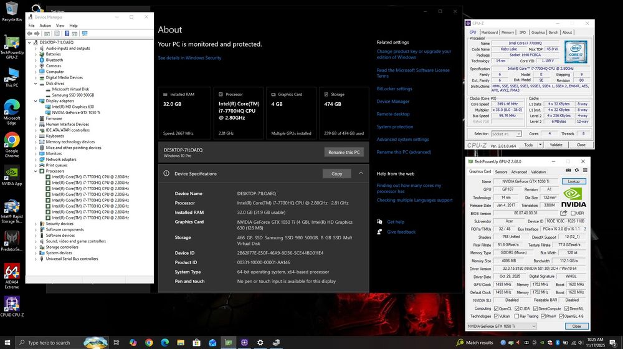Open See details in Windows Security link
Image resolution: width=623 pixels, height=349 pixels.
[189, 58]
